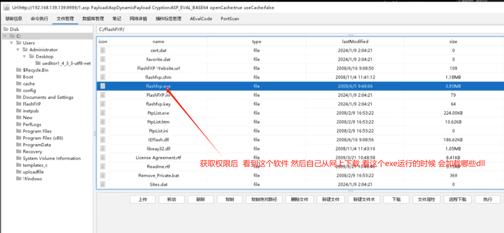Open the PortScan tab
This screenshot has height=233, width=504.
point(230,19)
